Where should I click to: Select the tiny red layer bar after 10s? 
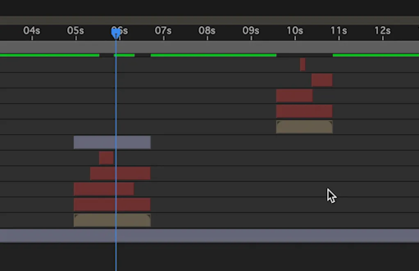[303, 64]
